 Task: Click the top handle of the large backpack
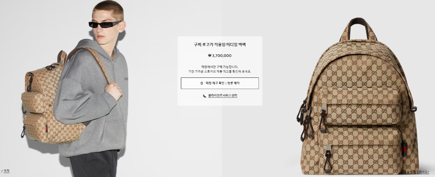point(357,27)
